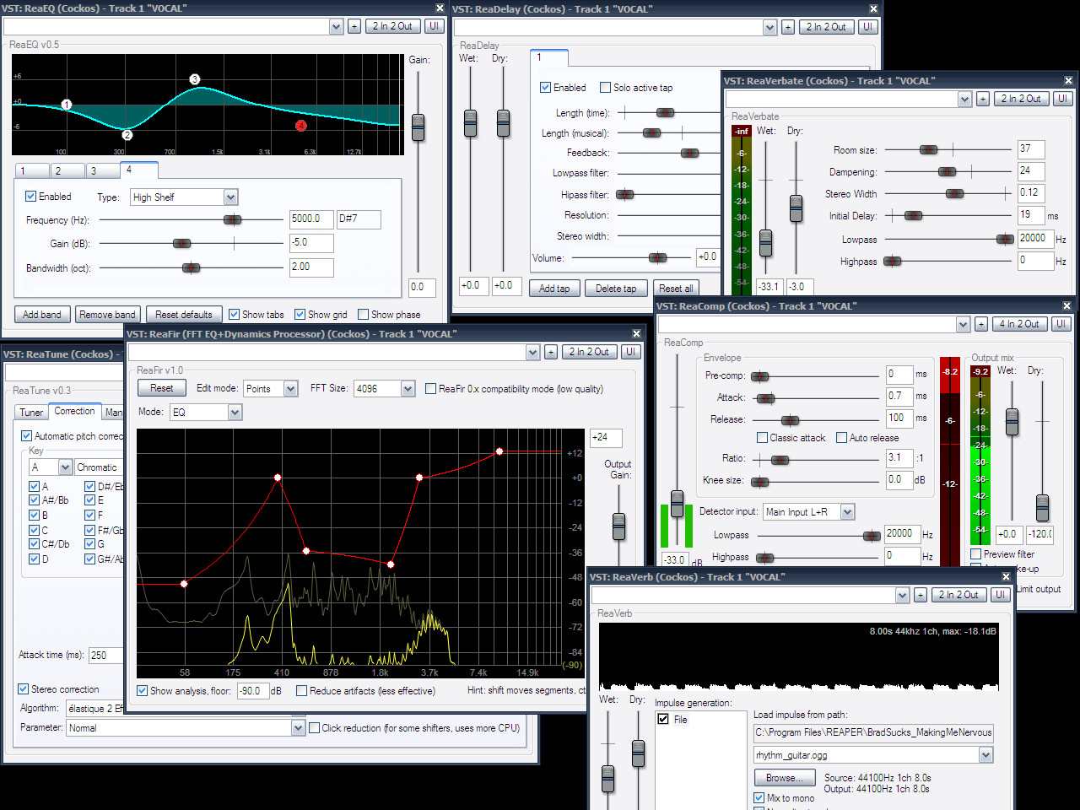The image size is (1080, 810).
Task: Click the ReaTune Attack time field 250
Action: click(x=105, y=655)
